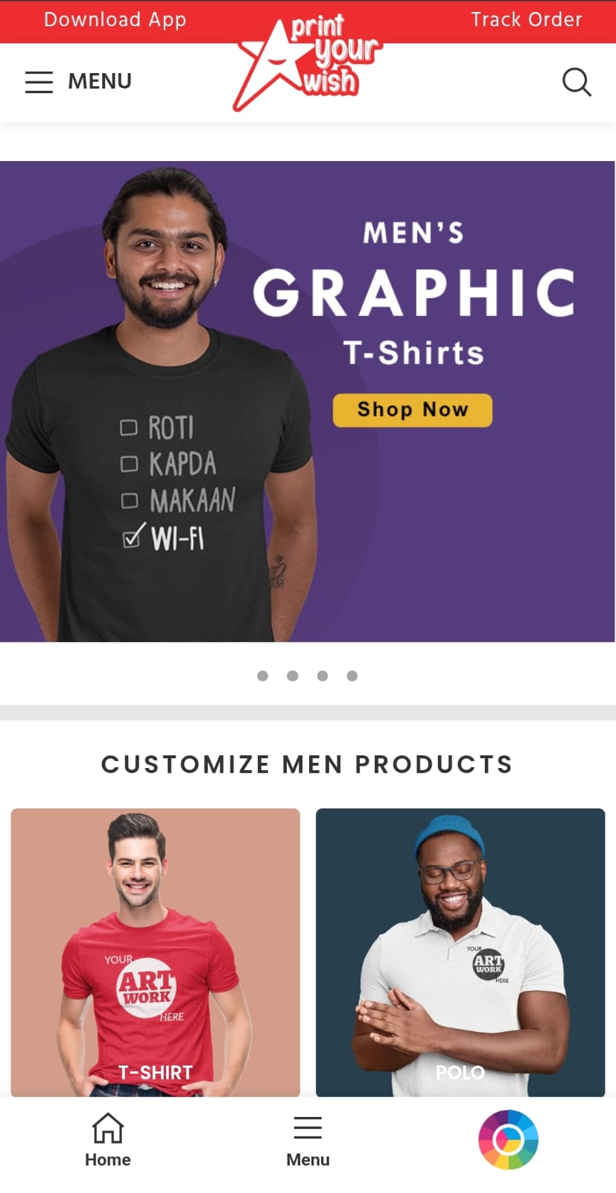The width and height of the screenshot is (616, 1193).
Task: Select the fourth carousel dot
Action: point(352,676)
